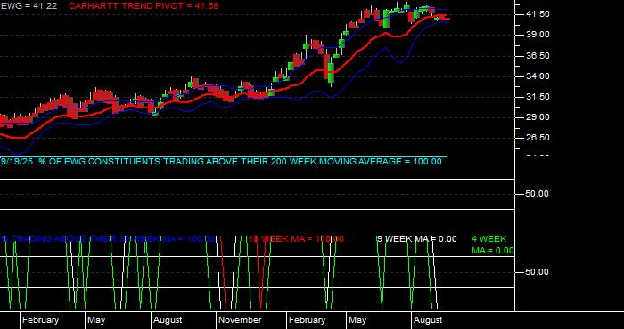Select the 26.50 price axis level
Viewport: 624px width, 329px height.
click(538, 138)
